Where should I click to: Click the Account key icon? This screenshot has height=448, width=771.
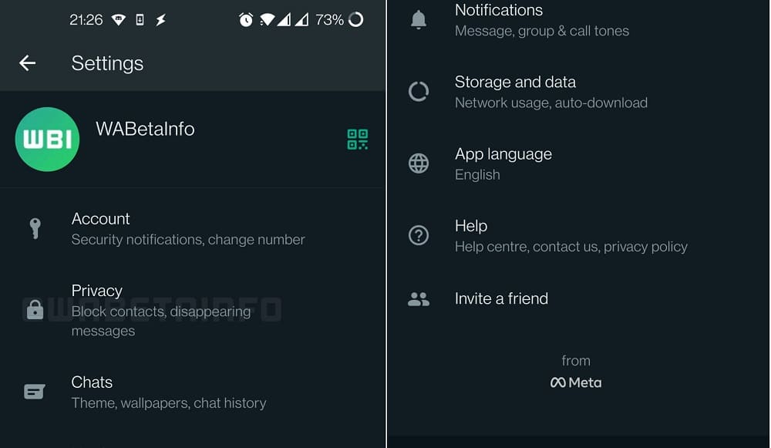tap(35, 229)
